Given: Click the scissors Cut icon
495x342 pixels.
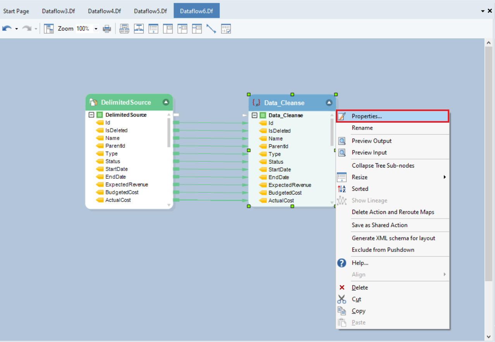Looking at the screenshot, I should (342, 299).
